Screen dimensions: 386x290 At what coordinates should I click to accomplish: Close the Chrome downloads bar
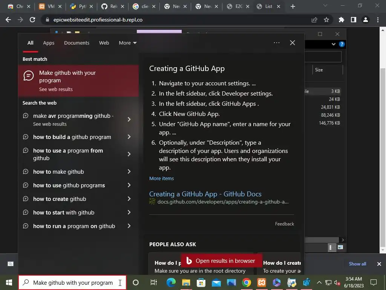pos(379,264)
